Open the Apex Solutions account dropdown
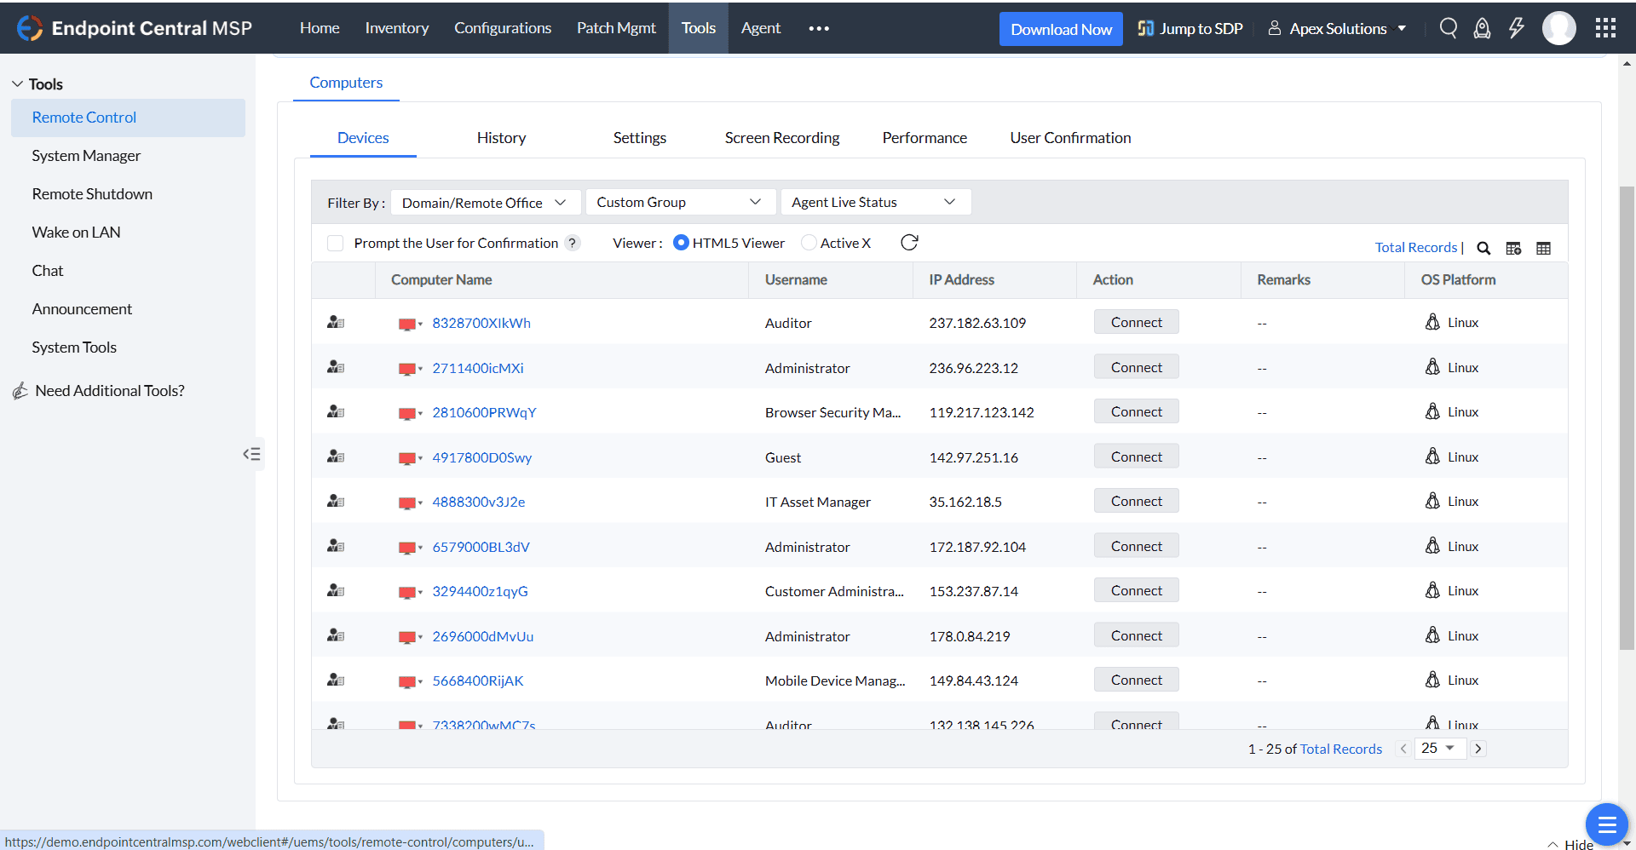 [x=1336, y=28]
